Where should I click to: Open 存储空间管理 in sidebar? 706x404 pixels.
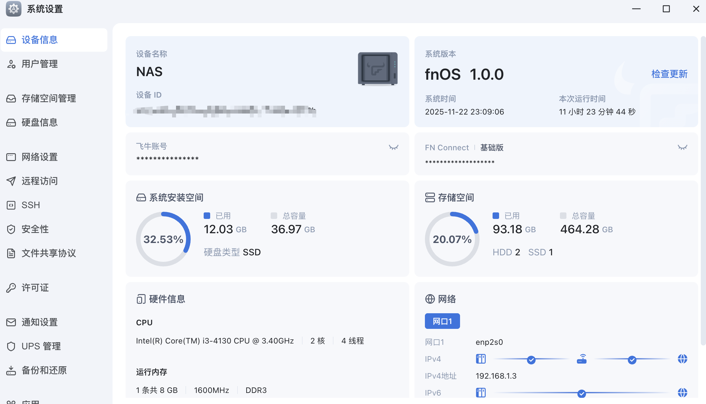(48, 99)
